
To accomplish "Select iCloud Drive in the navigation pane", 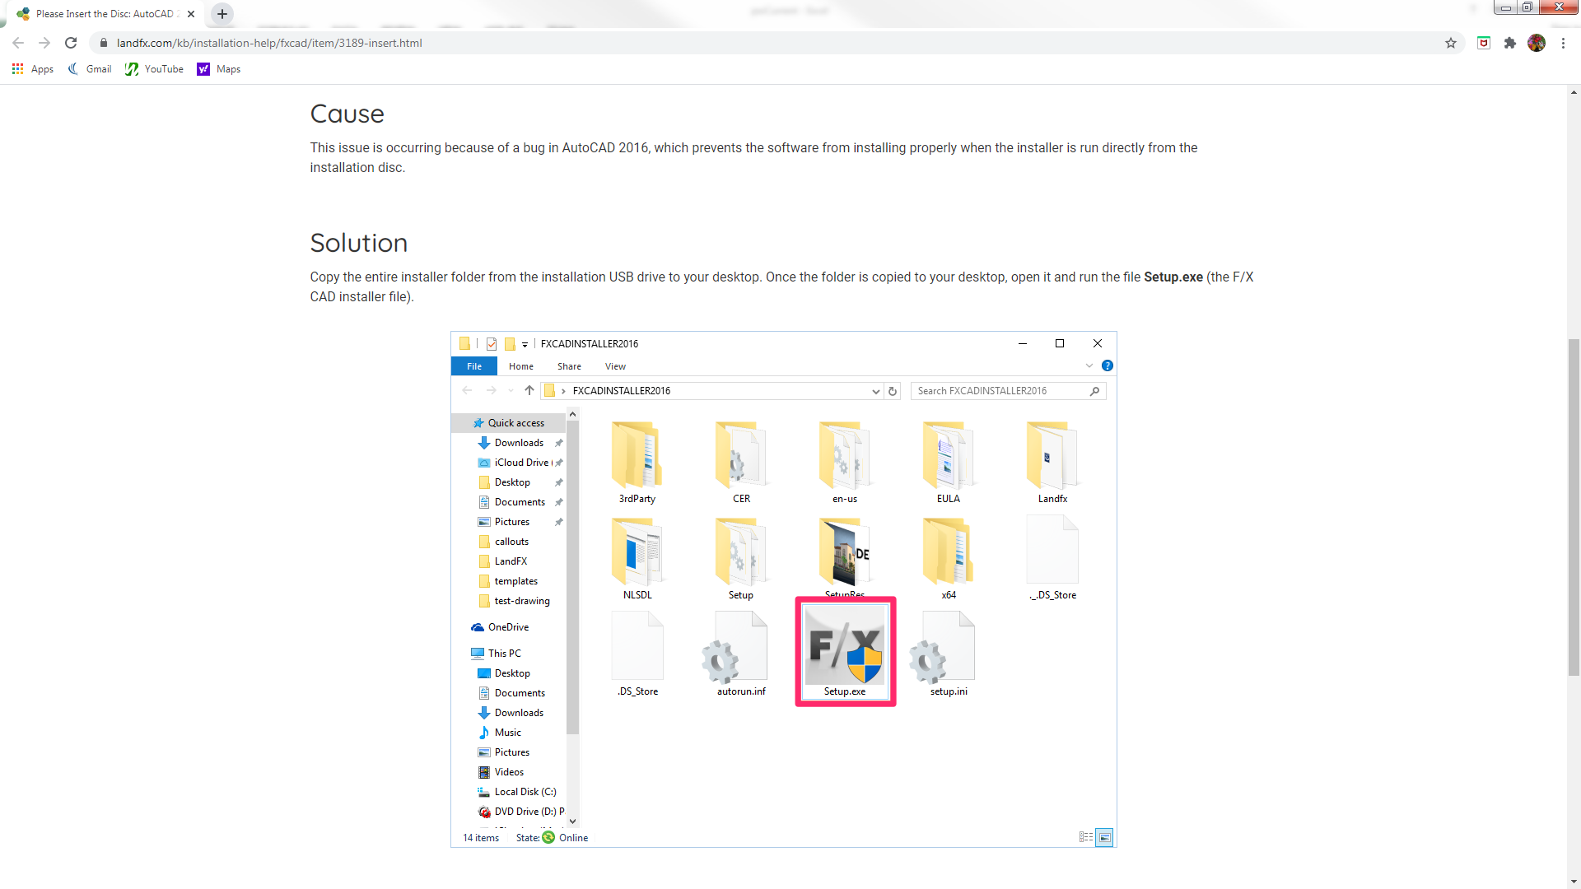I will (x=515, y=463).
